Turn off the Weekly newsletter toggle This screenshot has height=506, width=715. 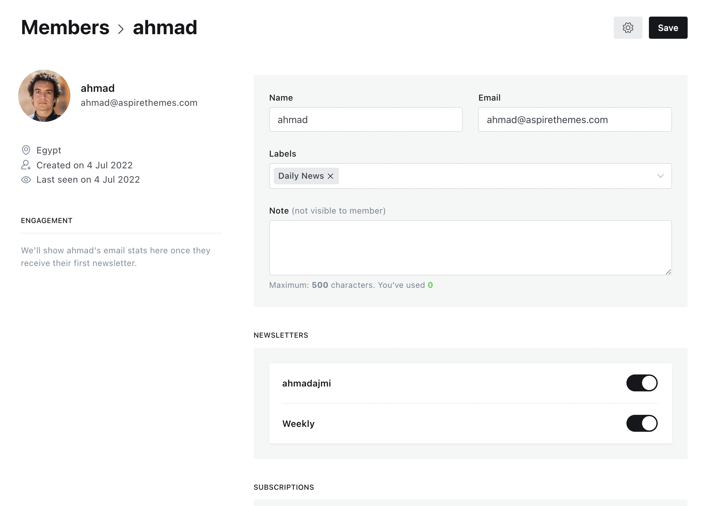click(641, 423)
